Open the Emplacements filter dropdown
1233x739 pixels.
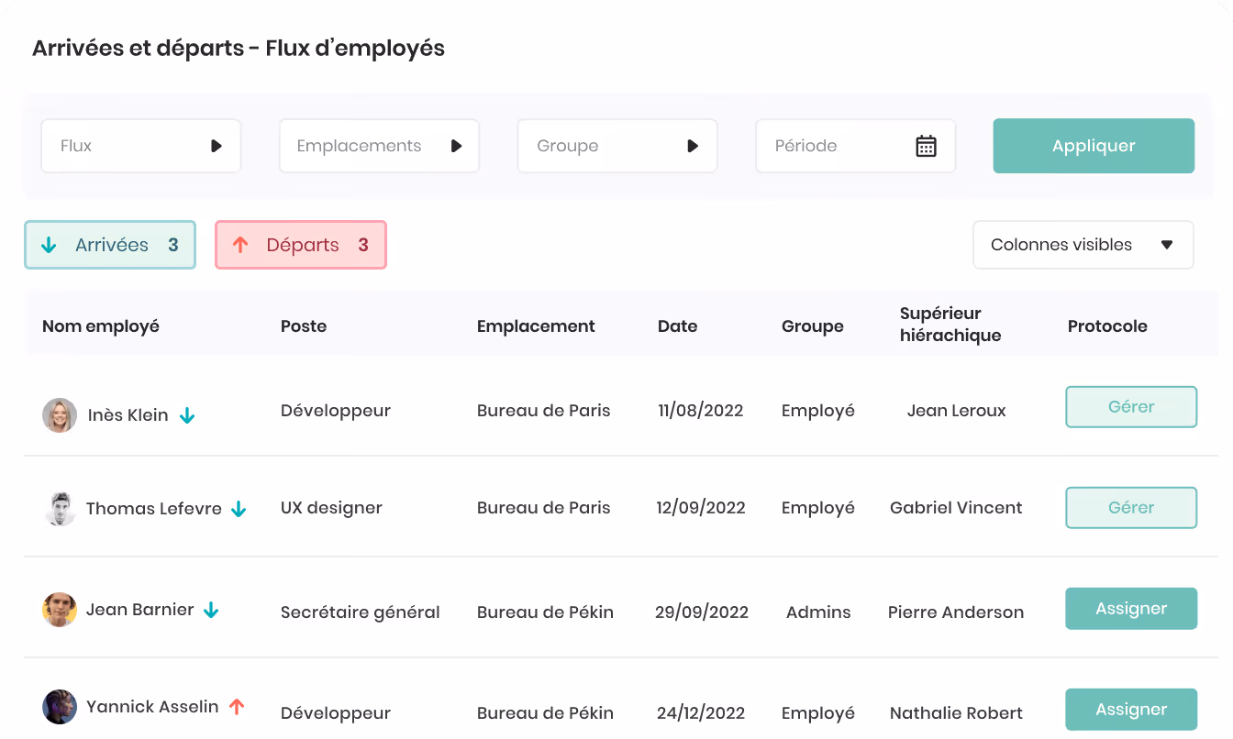click(x=379, y=146)
